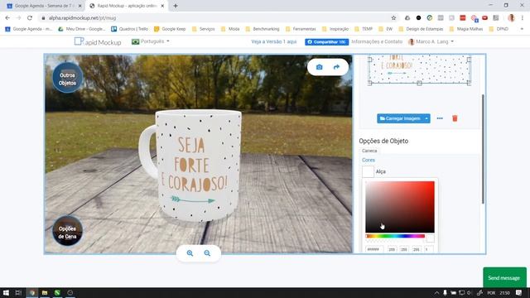Viewport: 530px width, 298px height.
Task: Open the Serviços bookmark folder
Action: [203, 29]
